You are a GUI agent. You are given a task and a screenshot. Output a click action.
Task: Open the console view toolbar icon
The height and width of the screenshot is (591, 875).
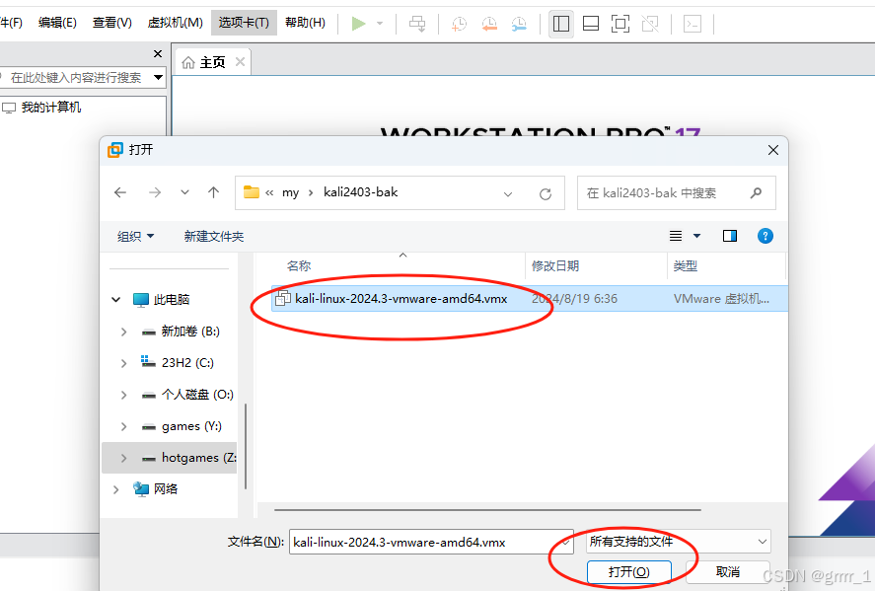(x=693, y=24)
